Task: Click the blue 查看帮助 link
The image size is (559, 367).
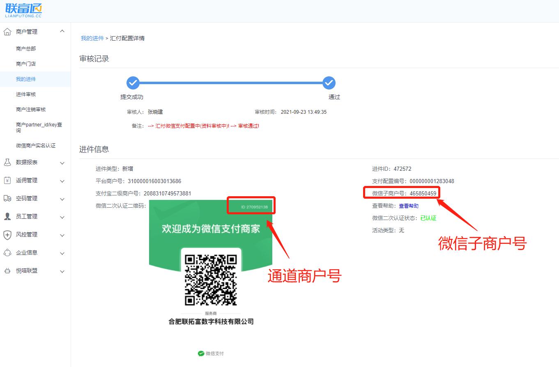Action: coord(409,206)
